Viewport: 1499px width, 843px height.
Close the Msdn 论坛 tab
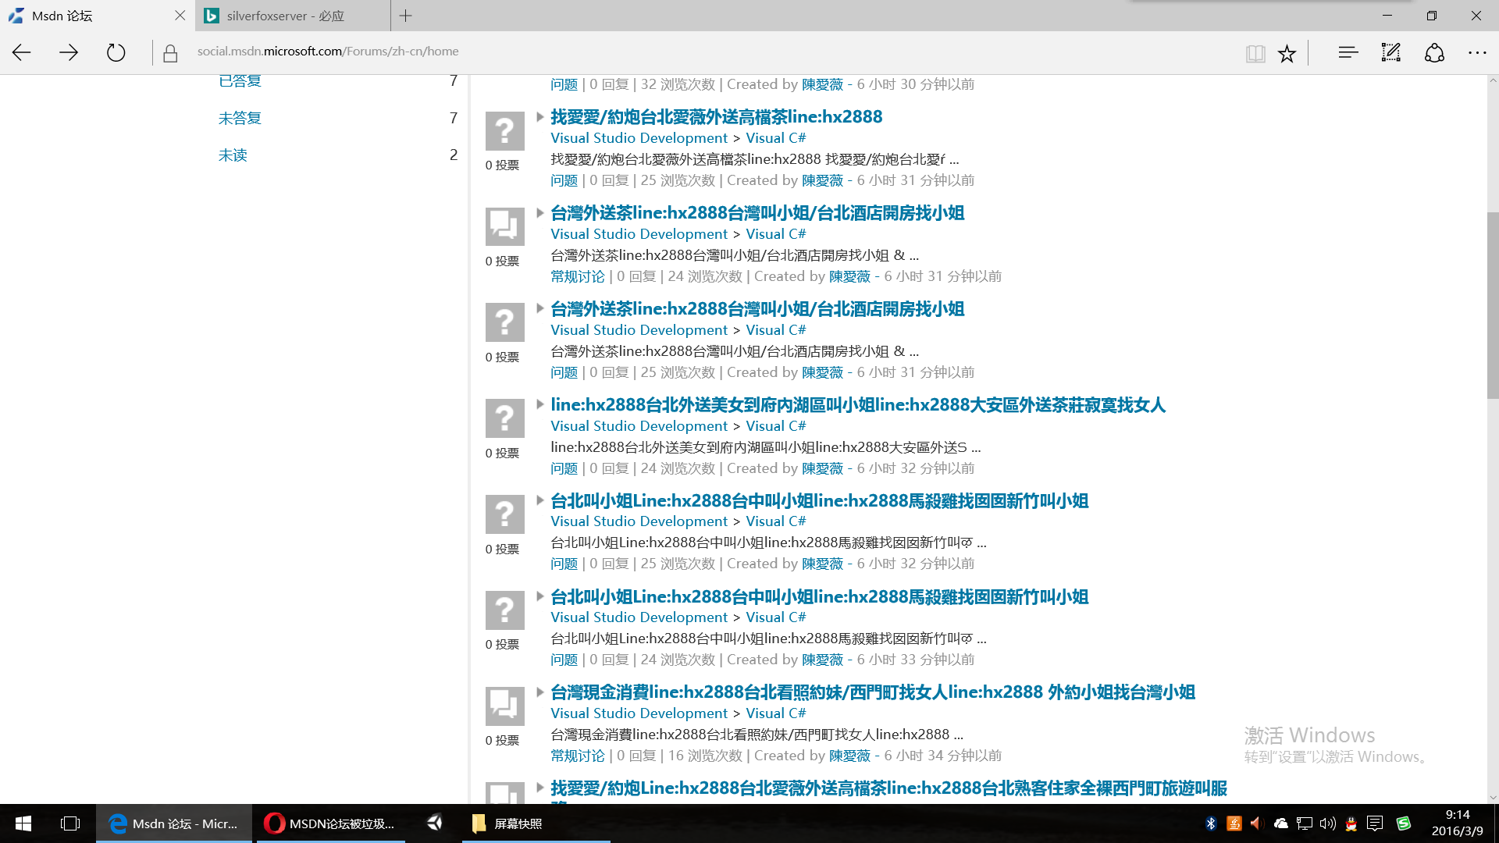[x=180, y=16]
